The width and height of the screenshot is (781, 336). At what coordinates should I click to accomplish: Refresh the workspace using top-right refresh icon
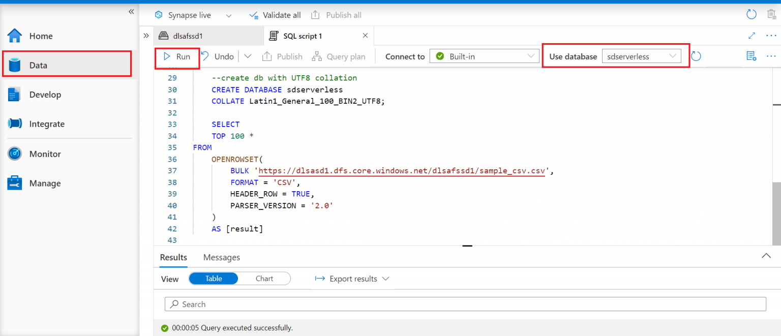(752, 14)
